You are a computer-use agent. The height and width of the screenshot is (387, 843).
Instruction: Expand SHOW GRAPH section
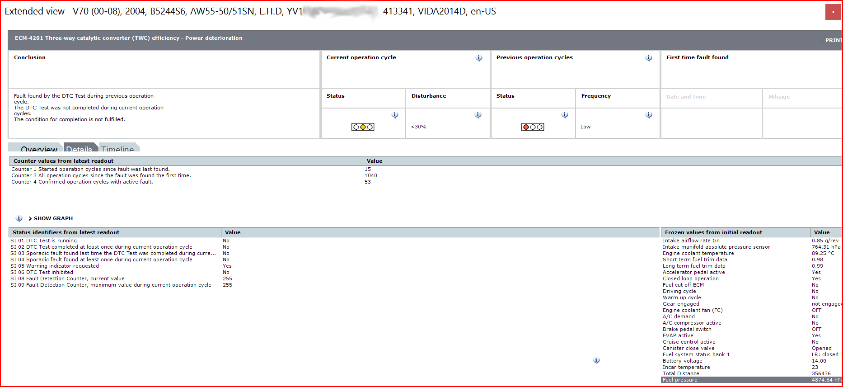point(53,218)
